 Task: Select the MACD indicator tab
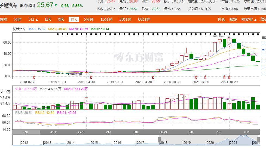[81, 132]
